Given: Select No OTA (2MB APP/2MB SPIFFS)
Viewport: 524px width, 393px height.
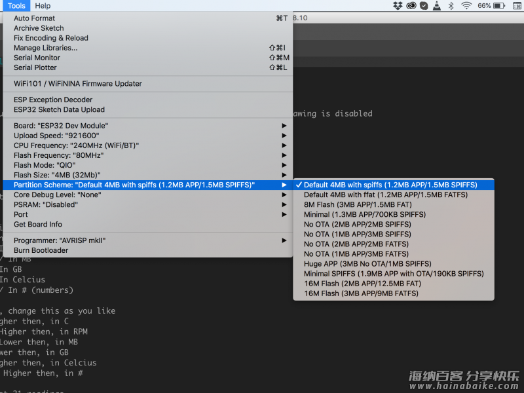Looking at the screenshot, I should coord(394,224).
